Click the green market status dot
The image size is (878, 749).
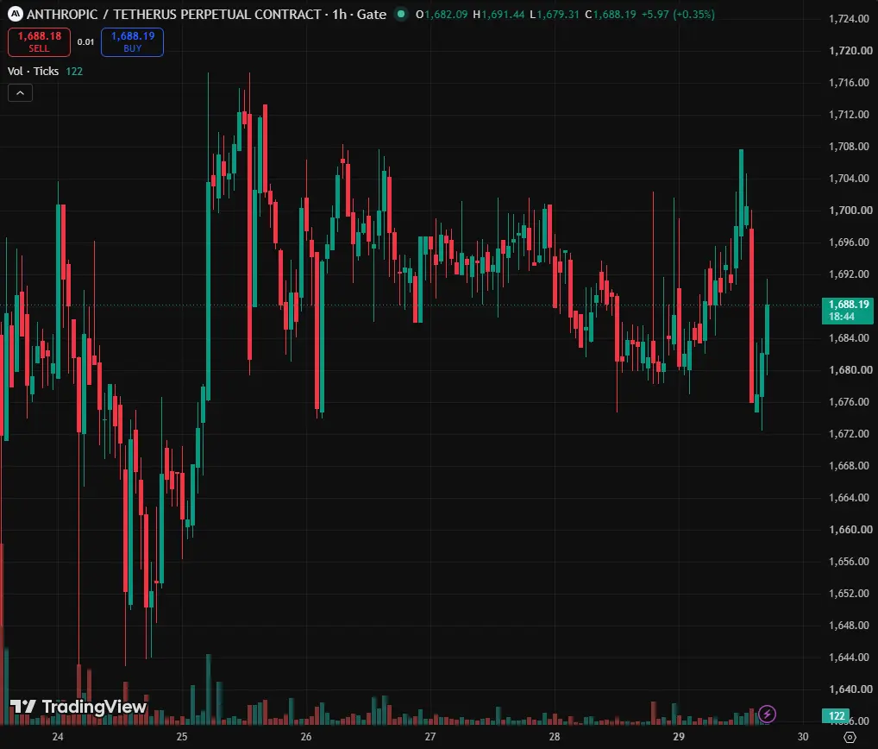coord(401,14)
